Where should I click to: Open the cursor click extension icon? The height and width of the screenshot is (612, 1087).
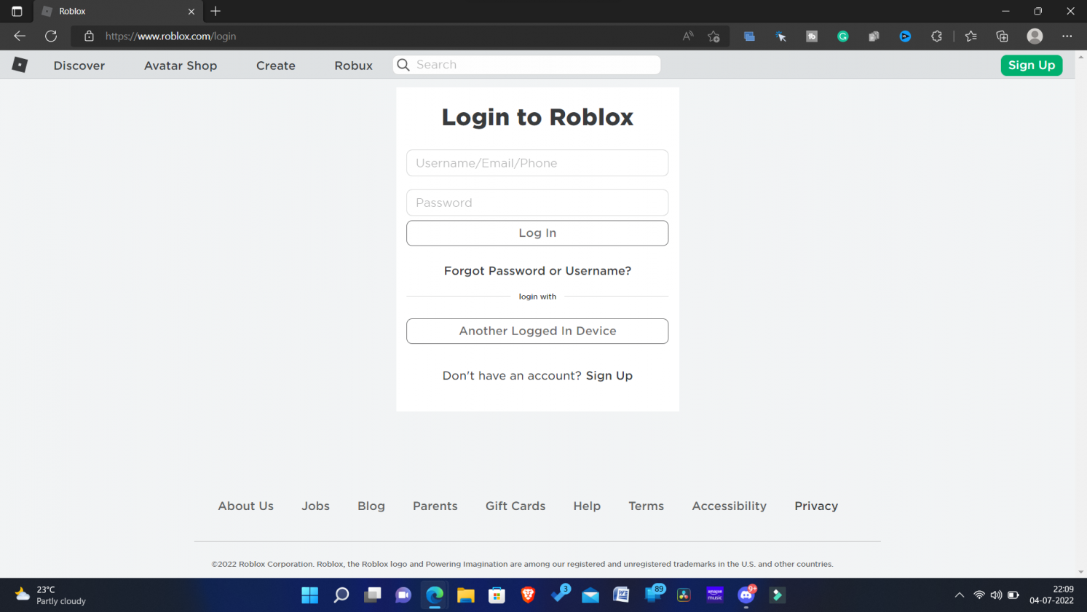point(780,36)
